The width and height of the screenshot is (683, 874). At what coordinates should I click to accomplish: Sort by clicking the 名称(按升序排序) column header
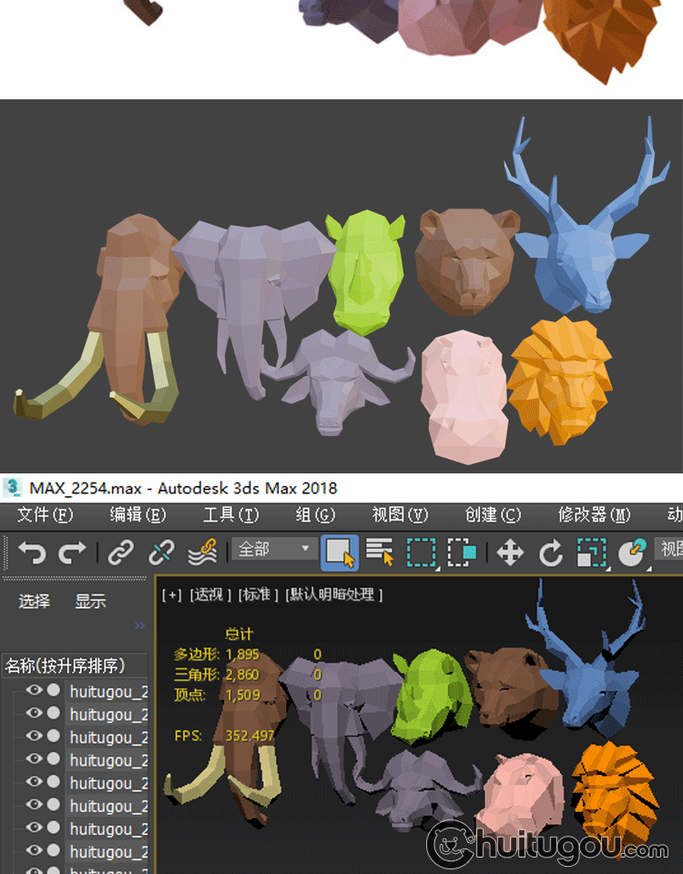[x=66, y=666]
